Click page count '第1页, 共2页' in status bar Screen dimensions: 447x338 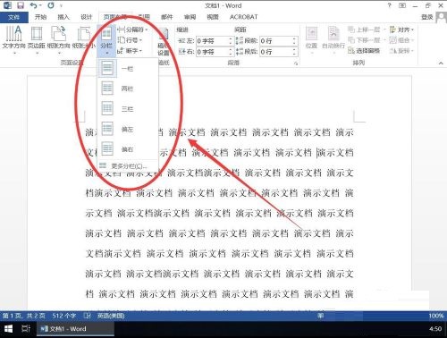click(x=24, y=316)
